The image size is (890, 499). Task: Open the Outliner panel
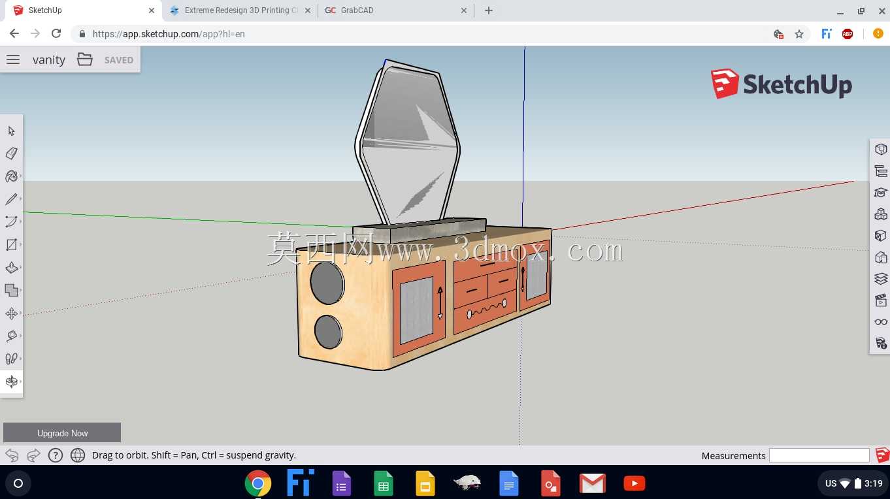point(881,171)
